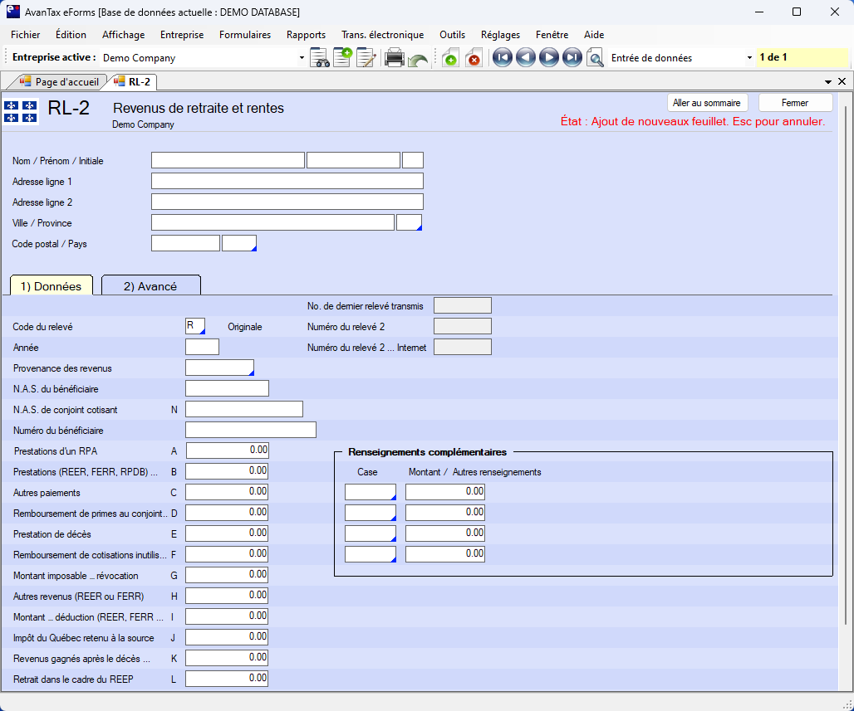This screenshot has width=854, height=711.
Task: Go to the first record
Action: (502, 58)
